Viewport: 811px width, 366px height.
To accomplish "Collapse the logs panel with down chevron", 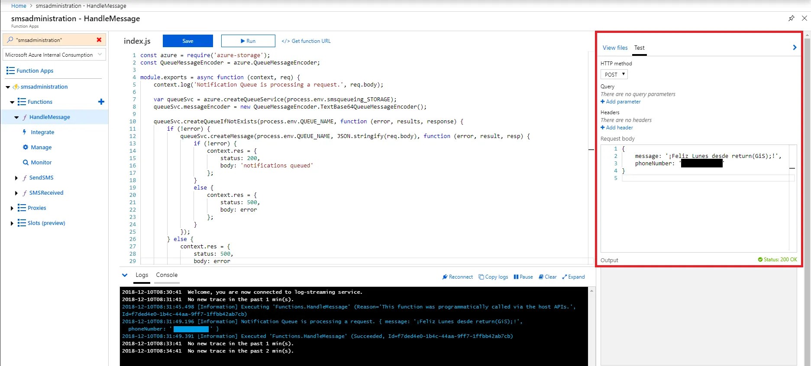I will (x=125, y=275).
